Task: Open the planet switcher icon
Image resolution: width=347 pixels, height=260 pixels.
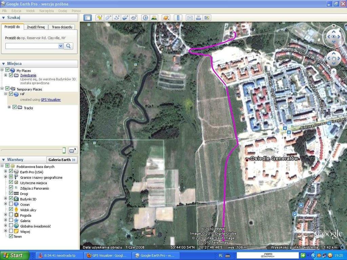Action: (x=166, y=18)
